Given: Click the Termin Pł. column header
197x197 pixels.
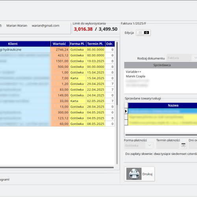Looking at the screenshot, I should (96, 44).
